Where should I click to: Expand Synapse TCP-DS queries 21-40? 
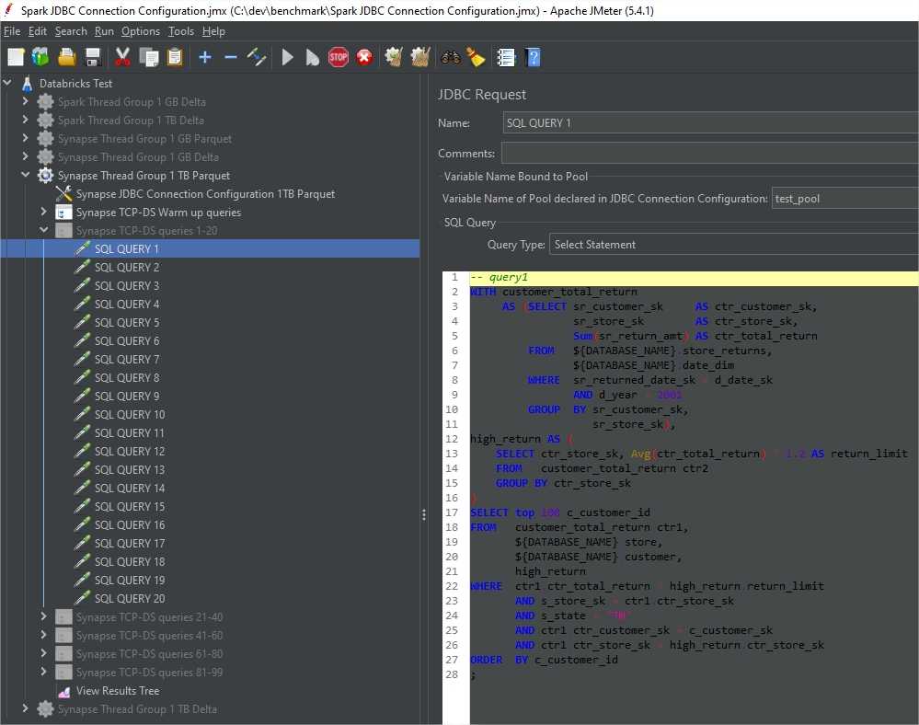[x=44, y=616]
